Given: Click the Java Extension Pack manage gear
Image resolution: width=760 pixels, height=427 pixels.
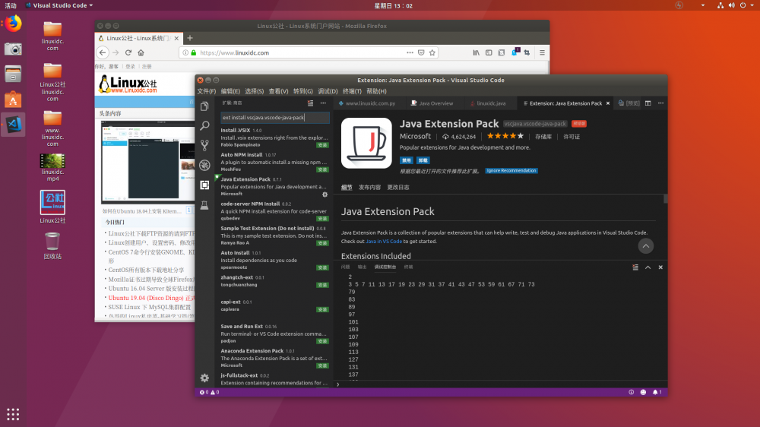Looking at the screenshot, I should tap(325, 195).
